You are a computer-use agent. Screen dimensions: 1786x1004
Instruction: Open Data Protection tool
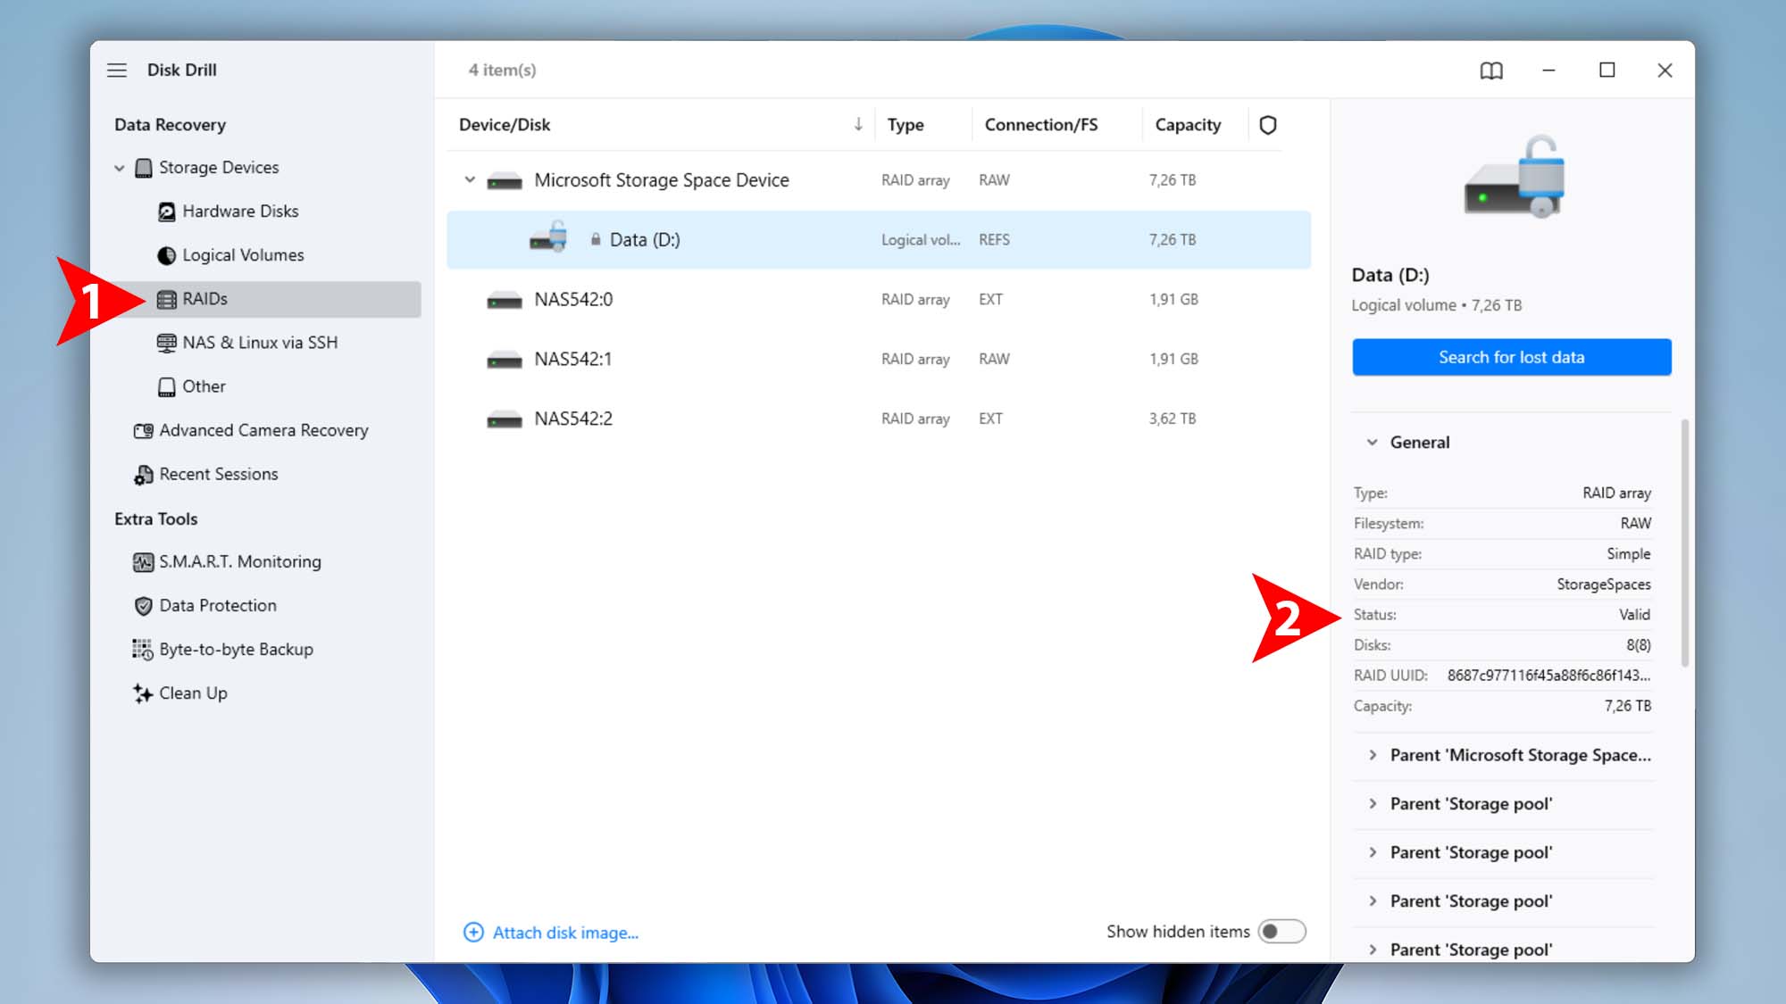pos(218,605)
